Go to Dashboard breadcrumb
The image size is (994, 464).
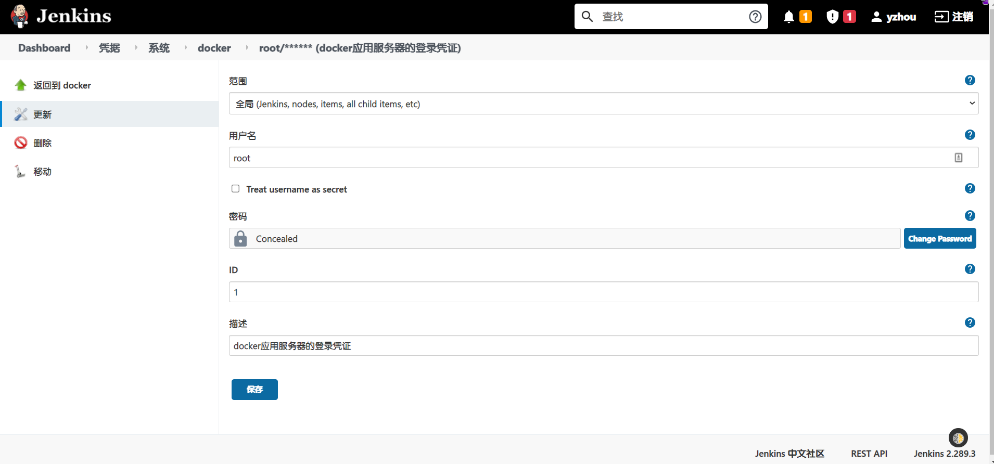coord(44,48)
